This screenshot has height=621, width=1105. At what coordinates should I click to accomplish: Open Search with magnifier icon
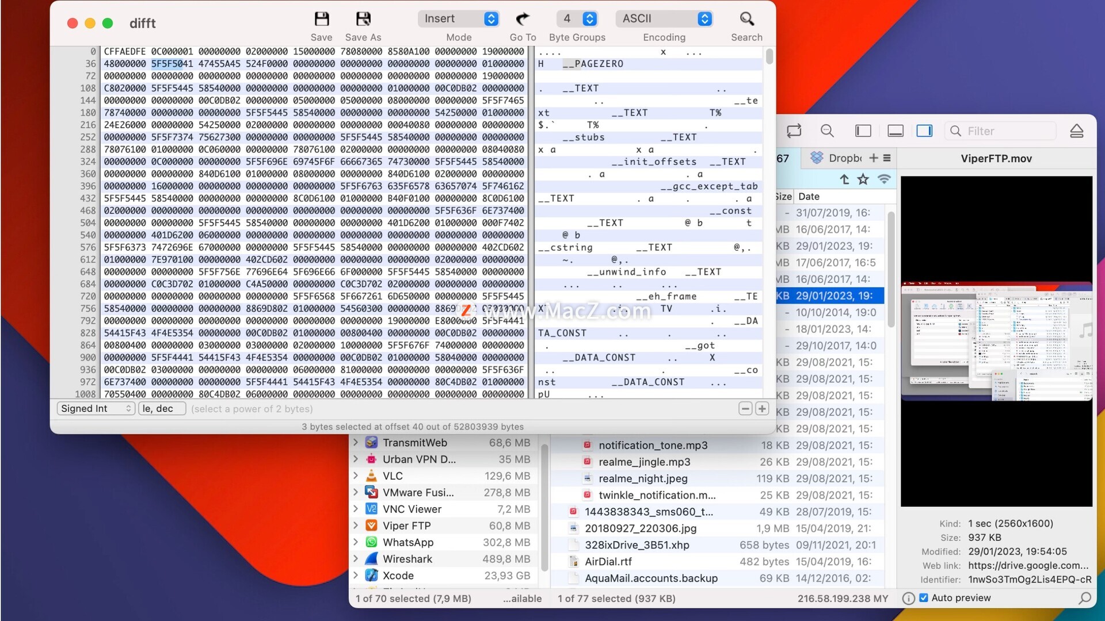pos(746,19)
